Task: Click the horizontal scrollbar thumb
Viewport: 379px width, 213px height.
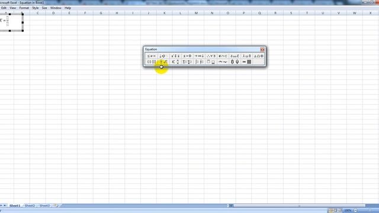Action: click(299, 206)
